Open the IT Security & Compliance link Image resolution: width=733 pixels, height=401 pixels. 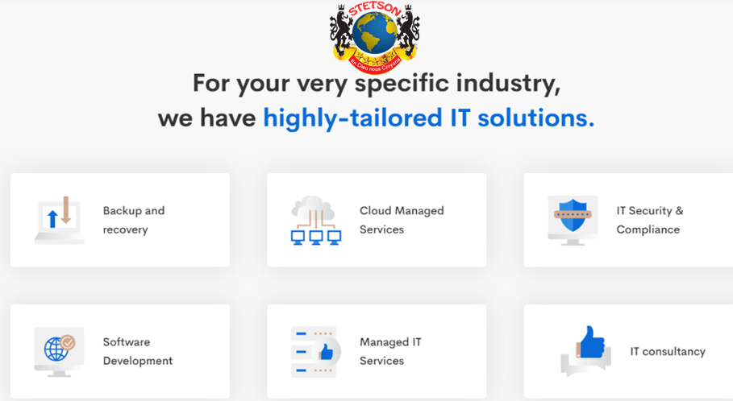[x=649, y=220]
